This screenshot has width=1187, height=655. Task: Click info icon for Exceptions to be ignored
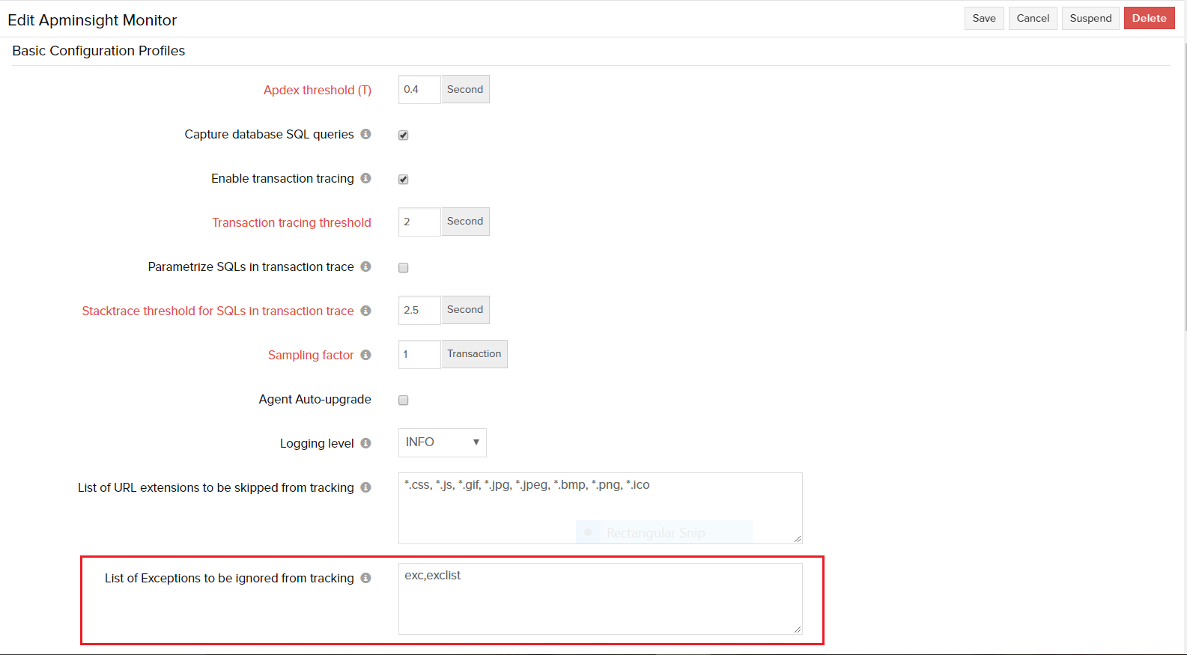(365, 578)
